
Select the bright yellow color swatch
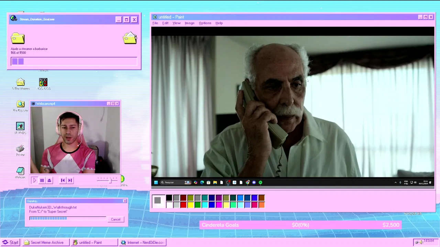click(190, 205)
